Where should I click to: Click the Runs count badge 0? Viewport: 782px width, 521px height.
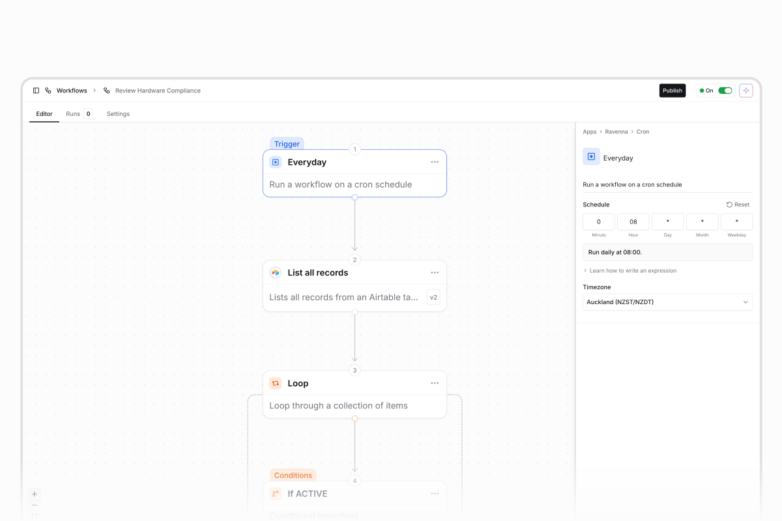click(x=89, y=114)
